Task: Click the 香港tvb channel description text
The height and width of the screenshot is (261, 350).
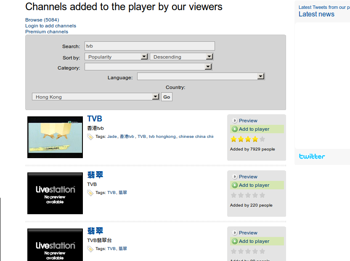Action: (x=95, y=128)
